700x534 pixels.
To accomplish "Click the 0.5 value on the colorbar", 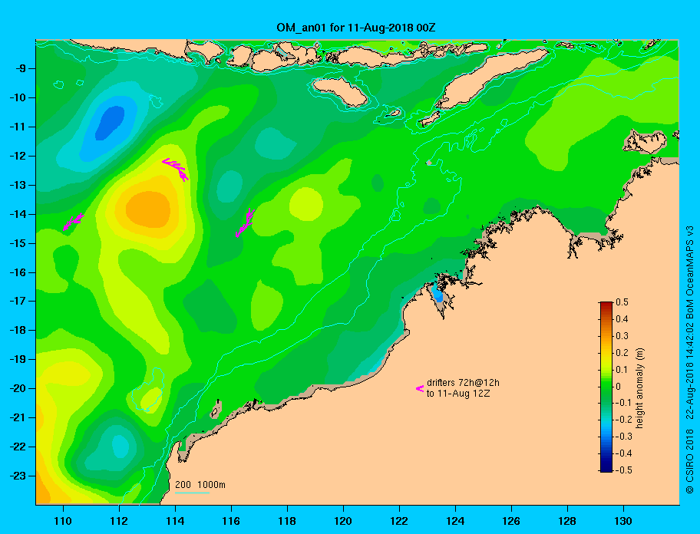I will 622,302.
